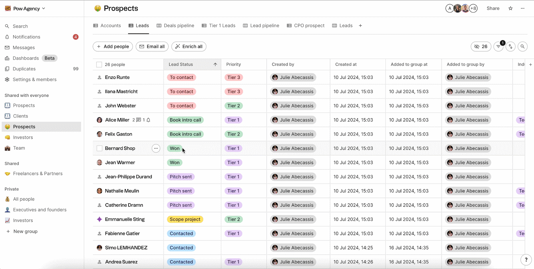Viewport: 534px width, 269px height.
Task: Click Emmanuelle Sting's purple star avatar
Action: [x=99, y=219]
